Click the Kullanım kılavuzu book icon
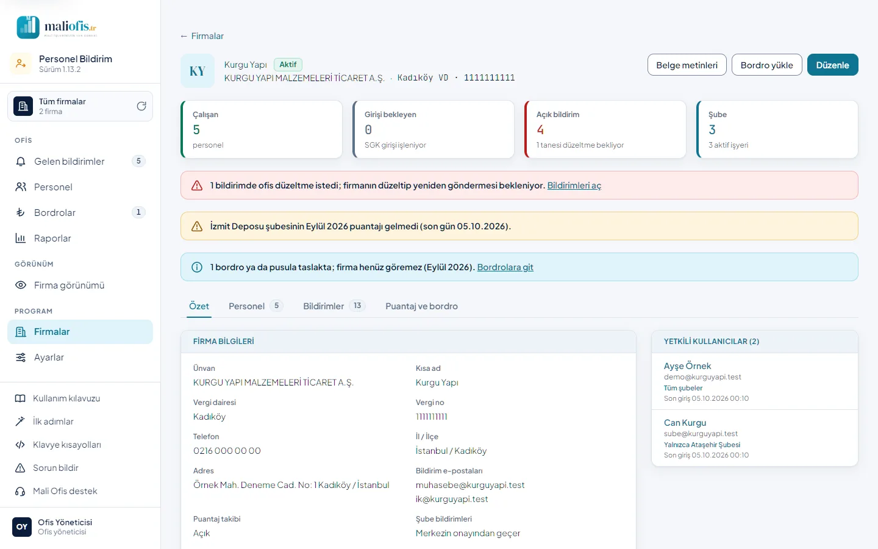The height and width of the screenshot is (549, 878). click(20, 398)
